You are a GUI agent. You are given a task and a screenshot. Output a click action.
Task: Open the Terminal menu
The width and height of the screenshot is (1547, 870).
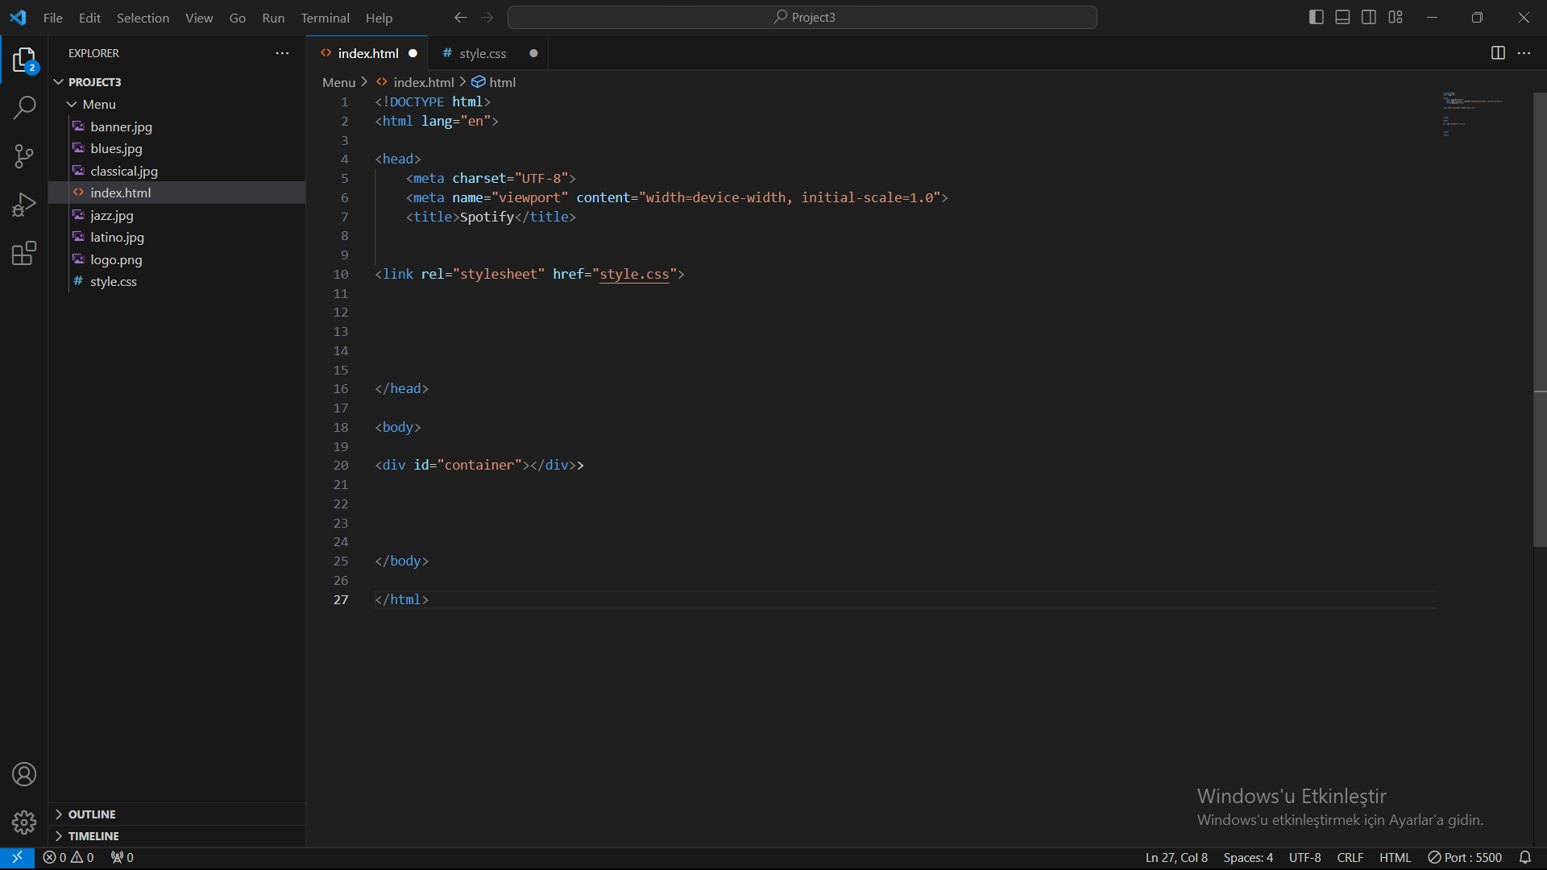pyautogui.click(x=325, y=18)
